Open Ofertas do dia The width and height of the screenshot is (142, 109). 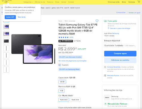click(40, 2)
